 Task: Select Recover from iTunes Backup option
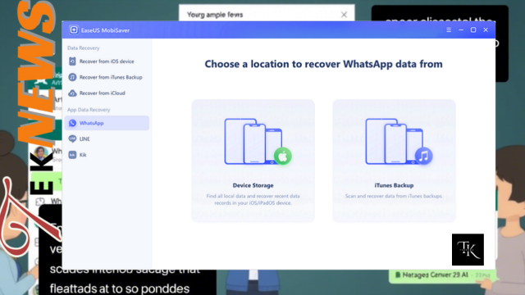pos(107,77)
